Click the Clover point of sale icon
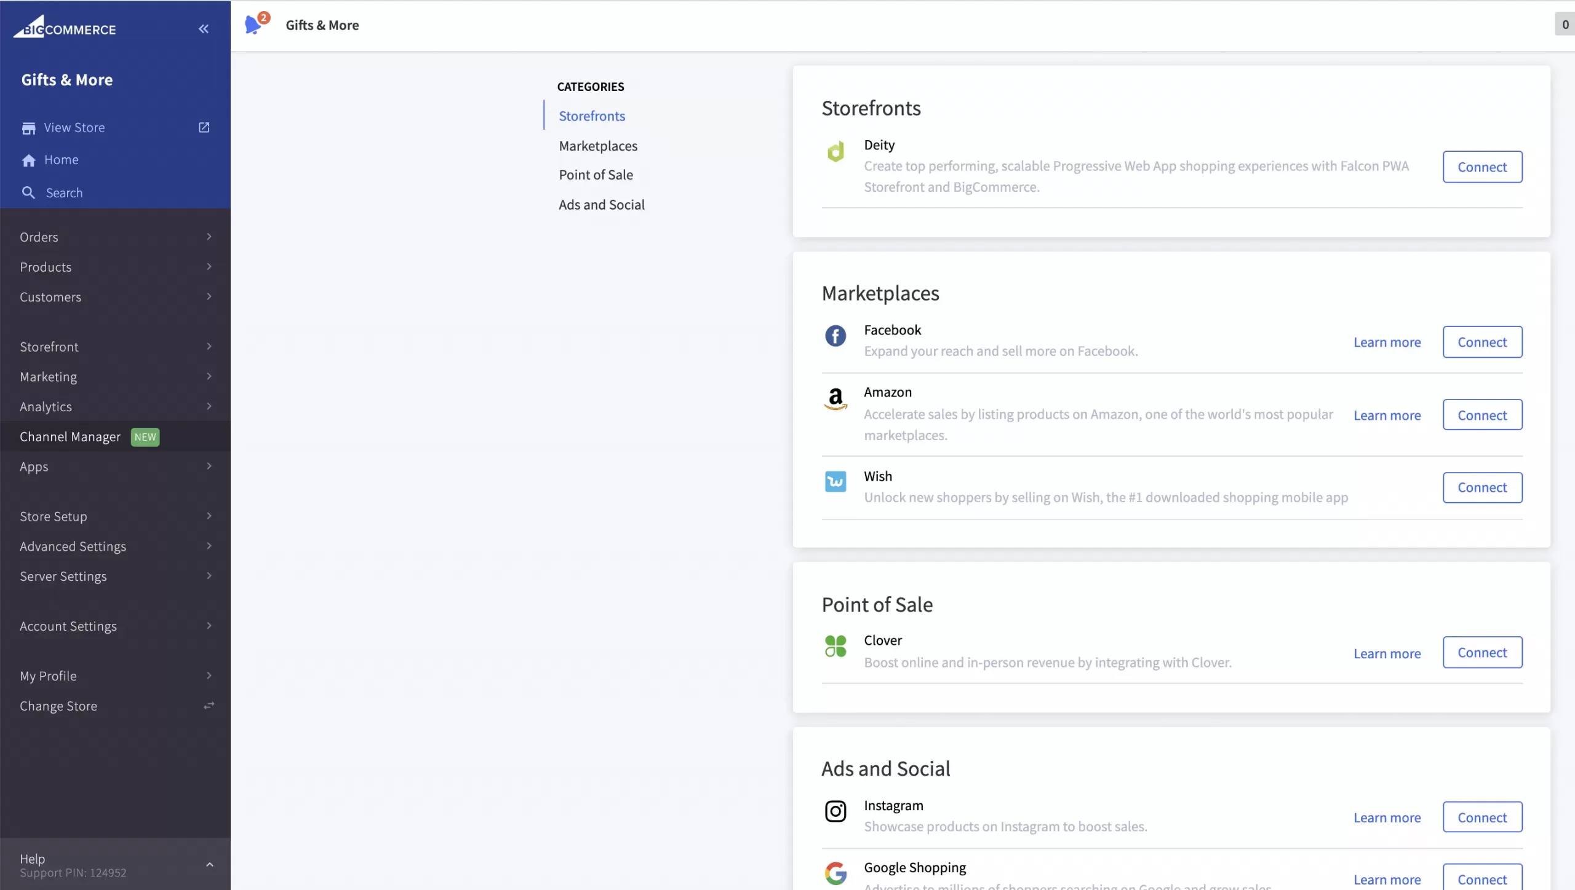 pos(834,646)
